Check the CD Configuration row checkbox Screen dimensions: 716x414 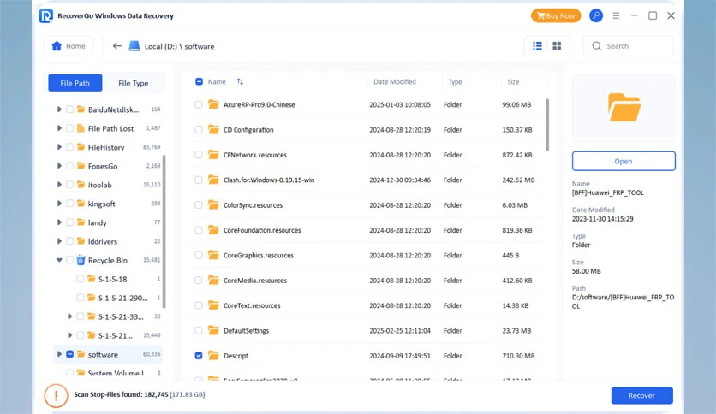point(199,129)
